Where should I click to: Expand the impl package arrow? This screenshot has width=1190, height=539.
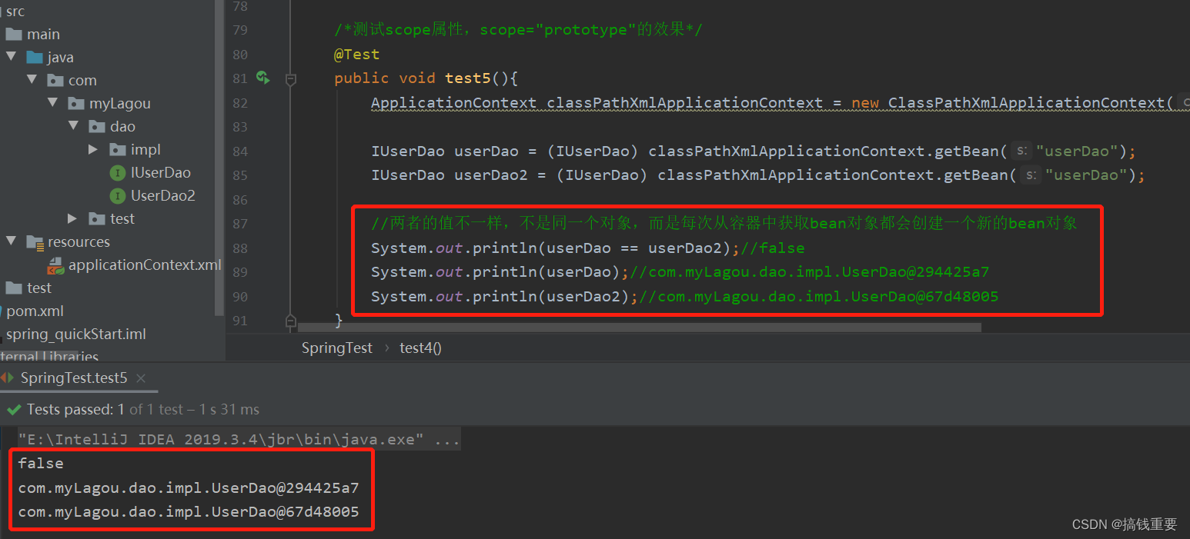93,149
